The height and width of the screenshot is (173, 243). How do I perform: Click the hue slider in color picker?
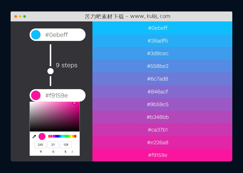62,136
